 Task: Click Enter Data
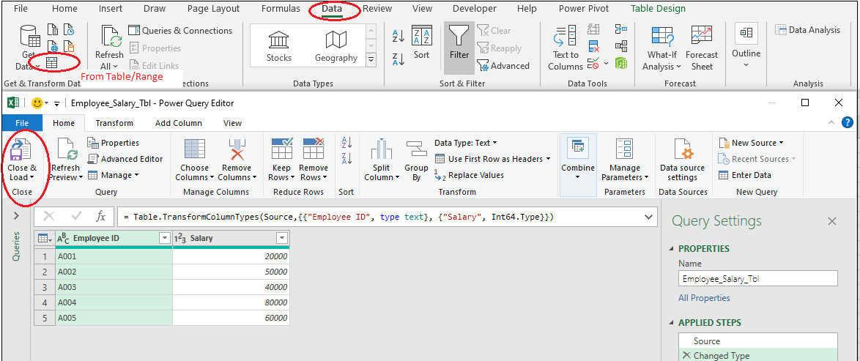pyautogui.click(x=744, y=175)
